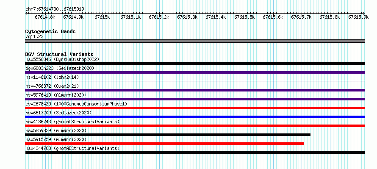Click the 67615.9k ruler tick label
The height and width of the screenshot is (169, 377).
(358, 17)
